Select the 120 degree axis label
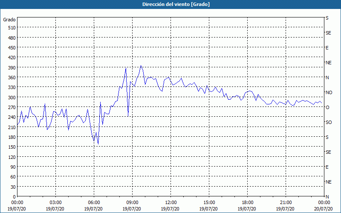The width and height of the screenshot is (341, 213). (12, 157)
